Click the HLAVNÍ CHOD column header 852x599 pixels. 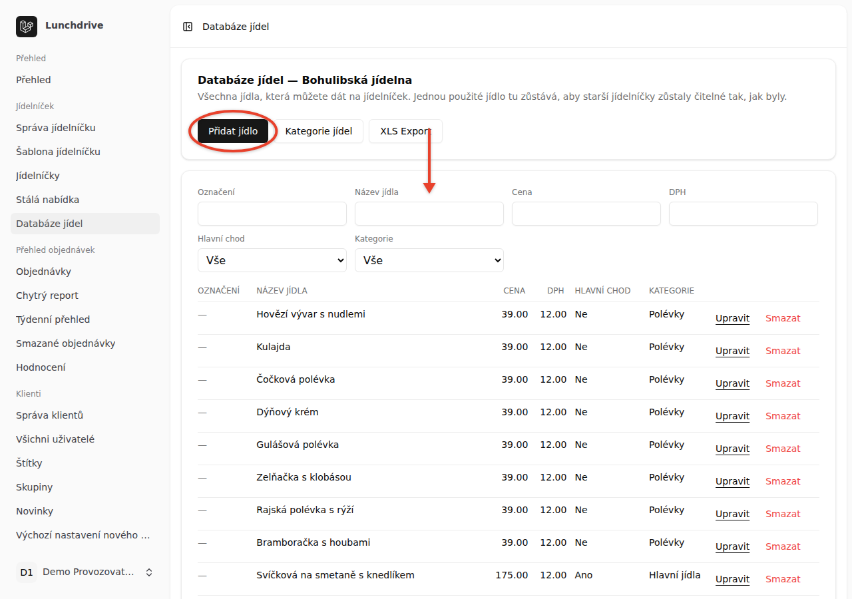pos(603,291)
